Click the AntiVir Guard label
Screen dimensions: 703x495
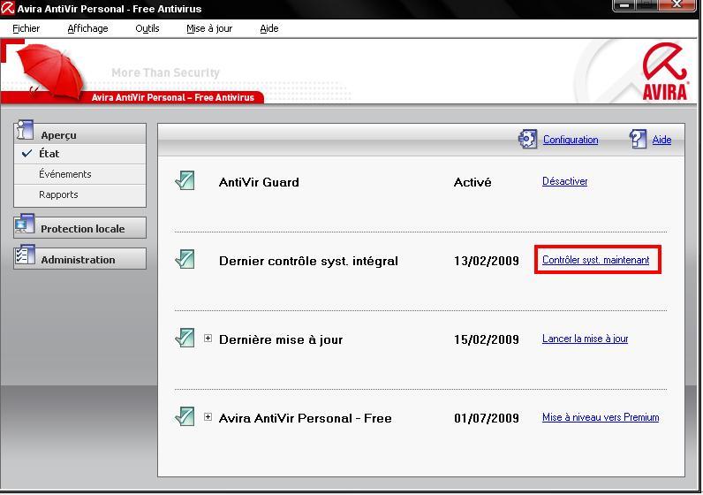tap(259, 182)
